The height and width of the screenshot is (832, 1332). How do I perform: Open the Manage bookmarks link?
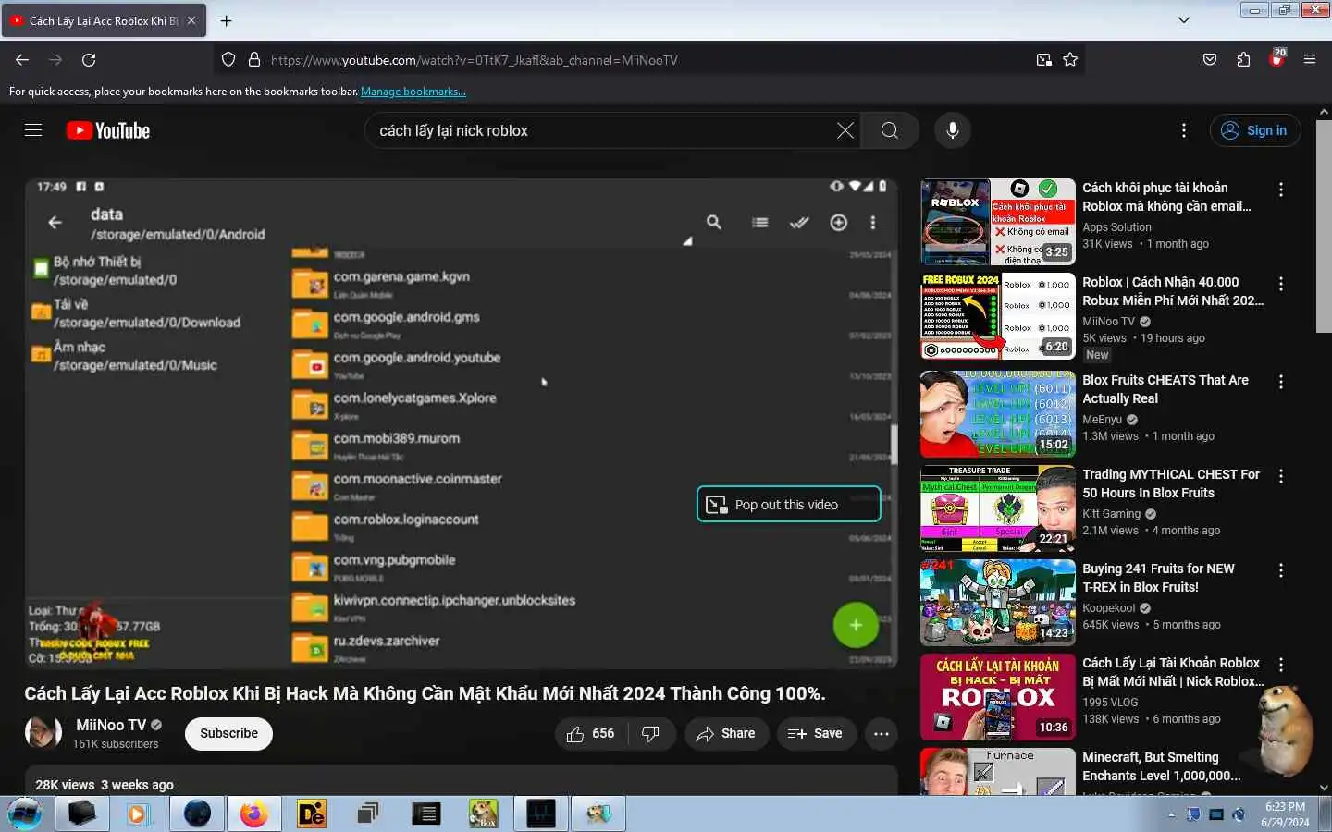[413, 92]
